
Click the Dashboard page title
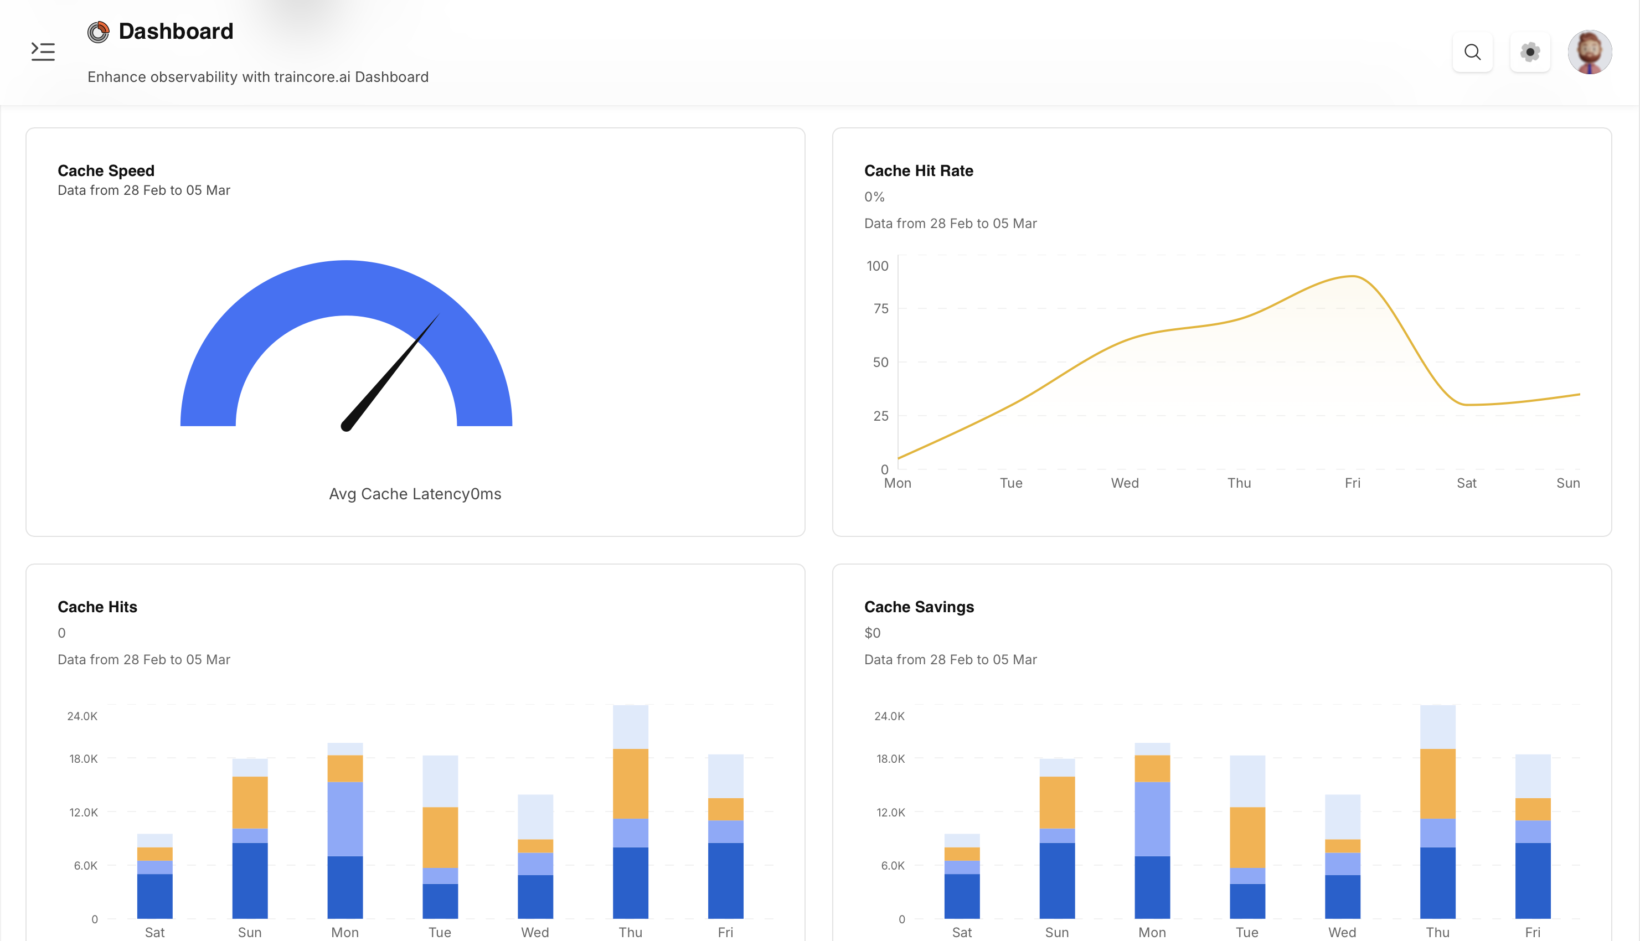(x=176, y=31)
